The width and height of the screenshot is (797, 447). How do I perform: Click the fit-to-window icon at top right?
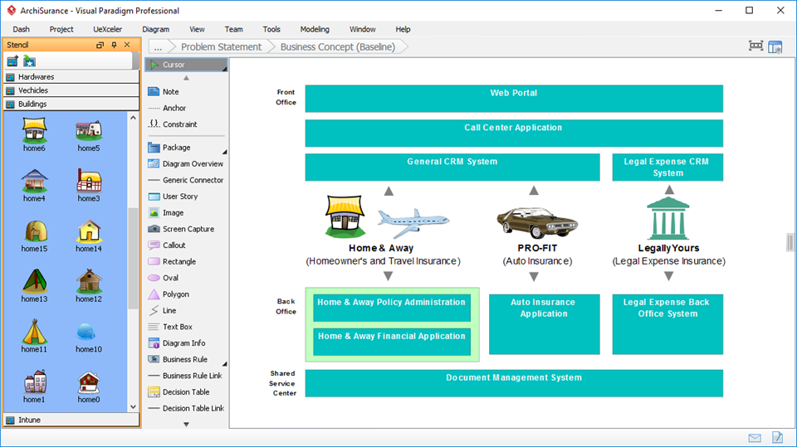click(x=755, y=46)
